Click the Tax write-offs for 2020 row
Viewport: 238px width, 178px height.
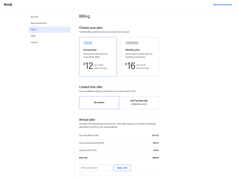119,136
